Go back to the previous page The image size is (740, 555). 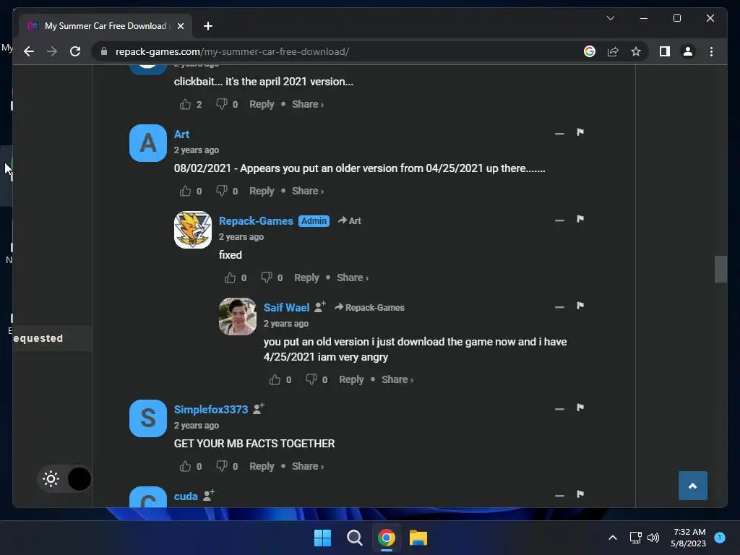coord(29,51)
